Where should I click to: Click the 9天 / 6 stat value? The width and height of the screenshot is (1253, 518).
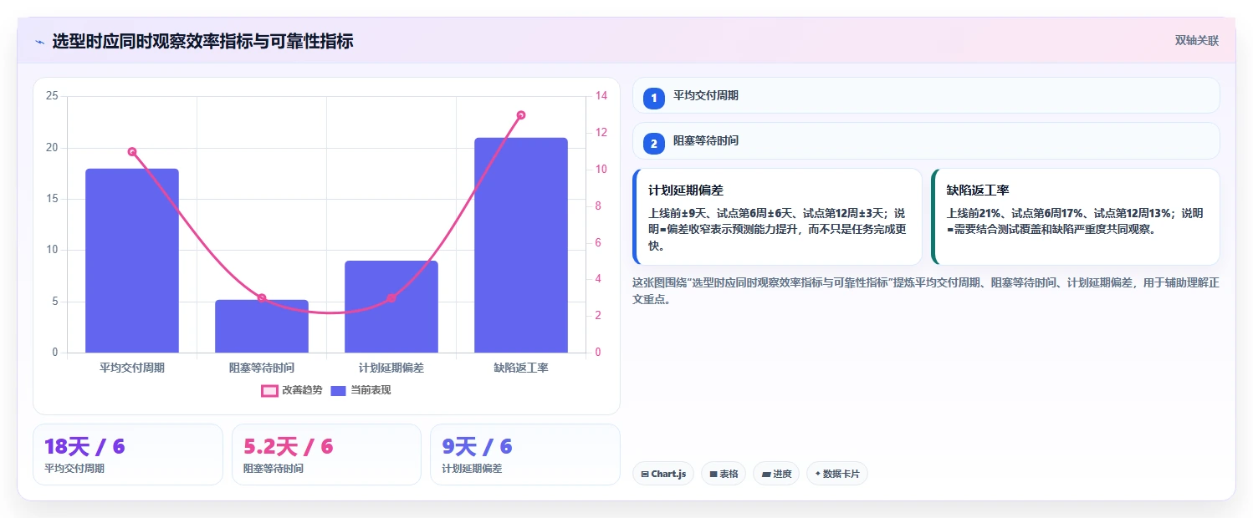point(477,446)
